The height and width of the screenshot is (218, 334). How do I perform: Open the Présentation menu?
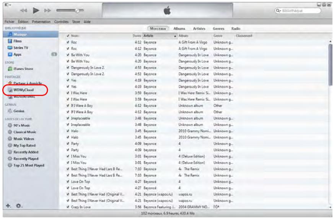point(41,22)
